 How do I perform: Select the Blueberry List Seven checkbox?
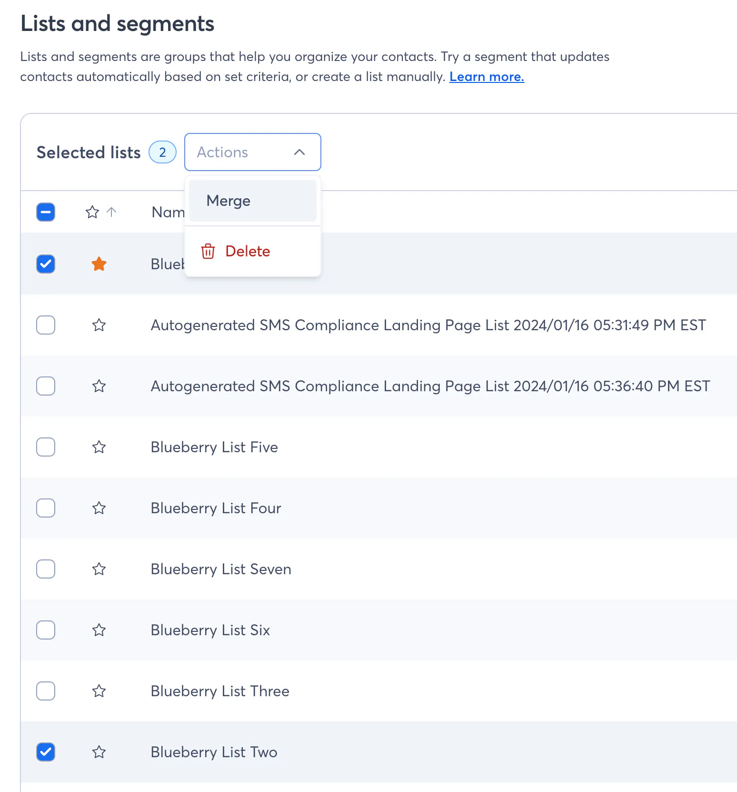click(46, 569)
